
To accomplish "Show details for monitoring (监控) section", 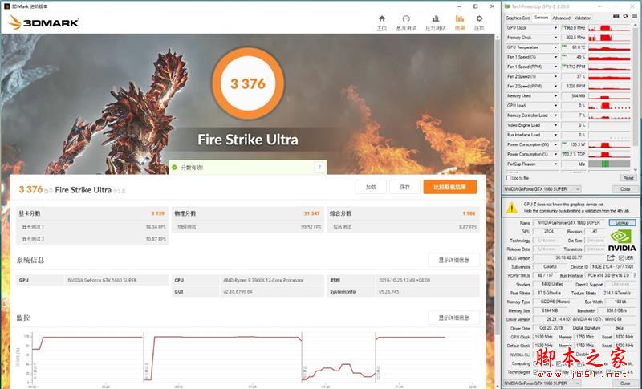I will [x=453, y=318].
